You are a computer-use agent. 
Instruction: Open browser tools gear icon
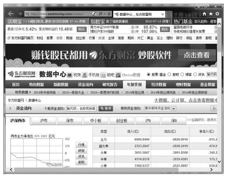[217, 14]
